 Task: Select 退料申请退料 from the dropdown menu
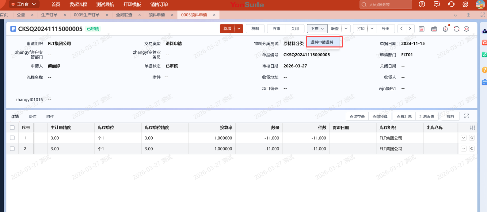tap(322, 42)
